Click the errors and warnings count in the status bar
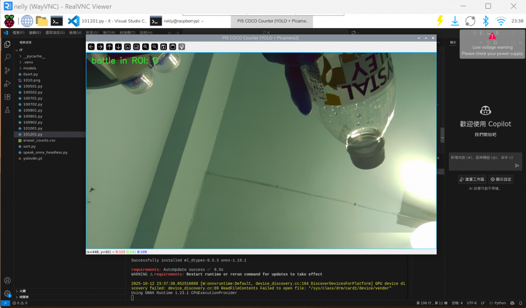The width and height of the screenshot is (526, 308). point(20,303)
